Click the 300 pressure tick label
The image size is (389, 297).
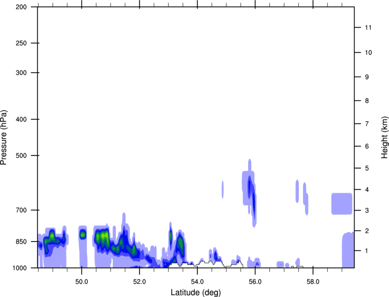point(21,73)
